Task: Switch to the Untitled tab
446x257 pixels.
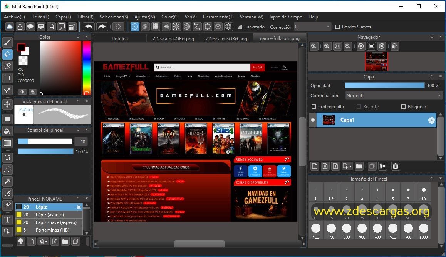Action: 120,38
